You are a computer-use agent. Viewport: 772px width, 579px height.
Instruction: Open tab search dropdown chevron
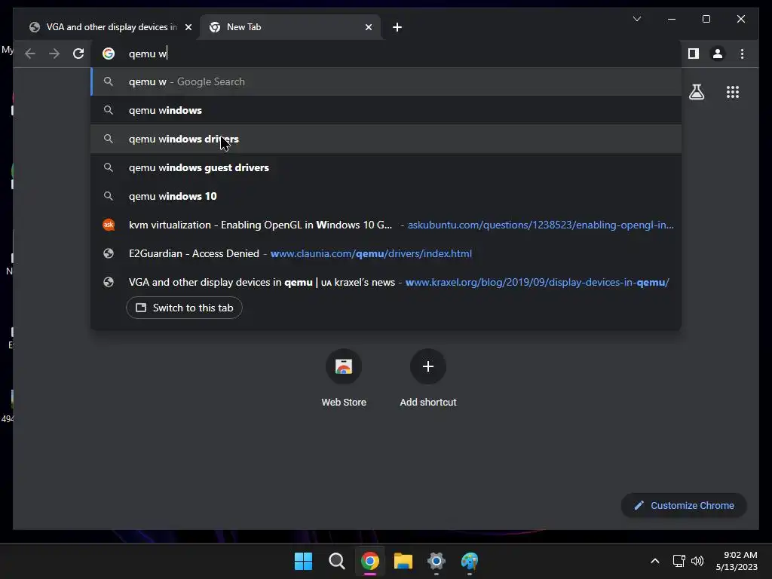tap(636, 19)
